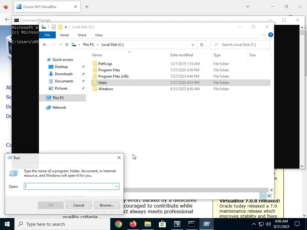Click the taskbar Type here to search box
The width and height of the screenshot is (307, 230).
click(x=62, y=224)
